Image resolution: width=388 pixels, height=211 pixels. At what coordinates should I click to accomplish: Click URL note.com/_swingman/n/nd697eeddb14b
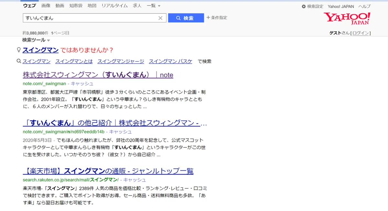64,132
